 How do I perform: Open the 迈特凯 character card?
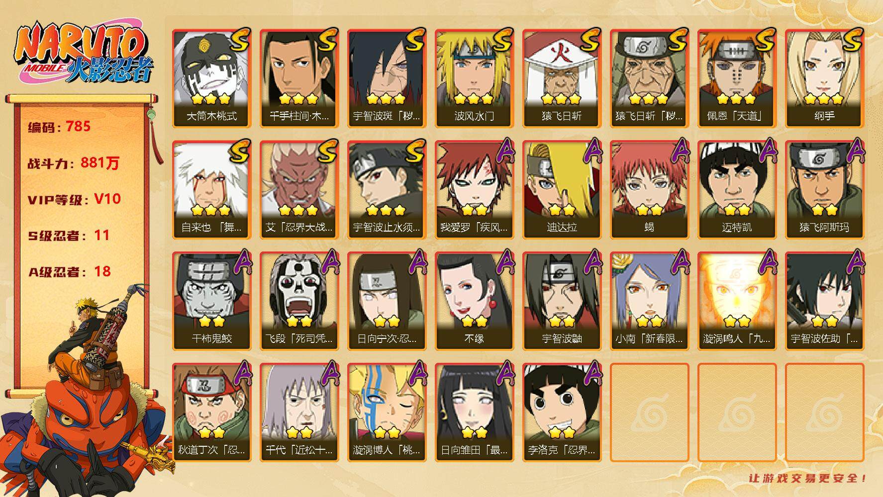(737, 190)
